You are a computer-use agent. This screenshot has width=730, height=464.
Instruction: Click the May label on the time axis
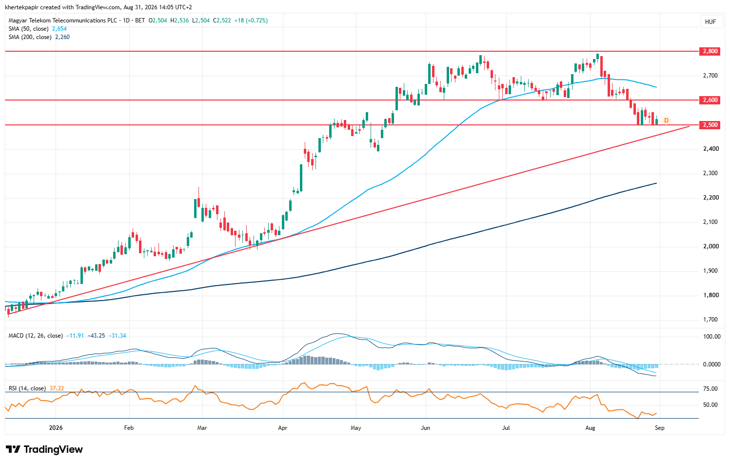(356, 428)
